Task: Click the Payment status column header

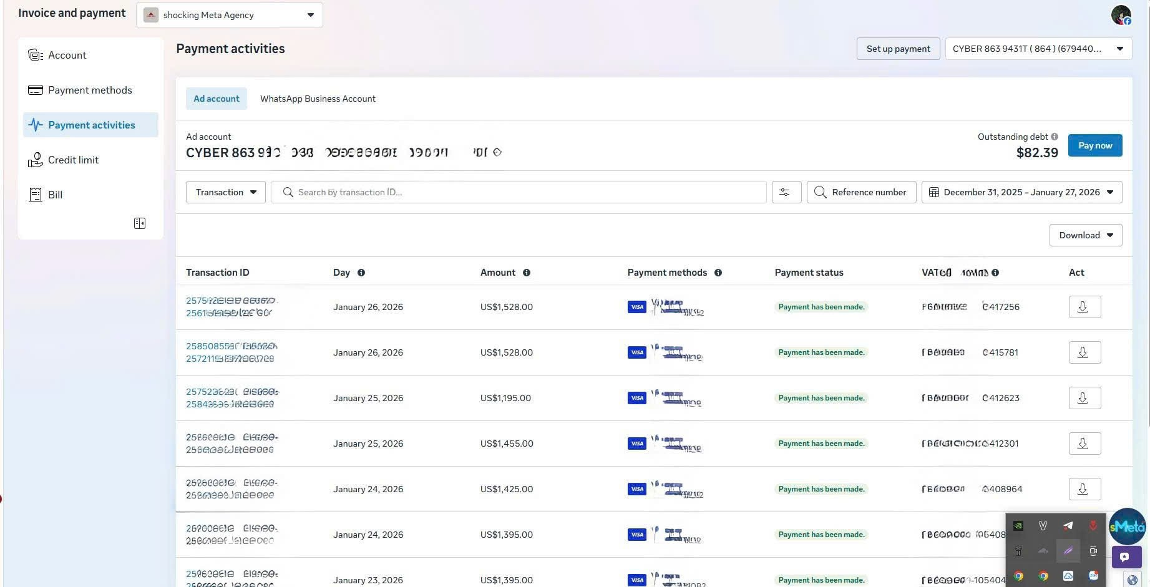Action: click(x=809, y=273)
